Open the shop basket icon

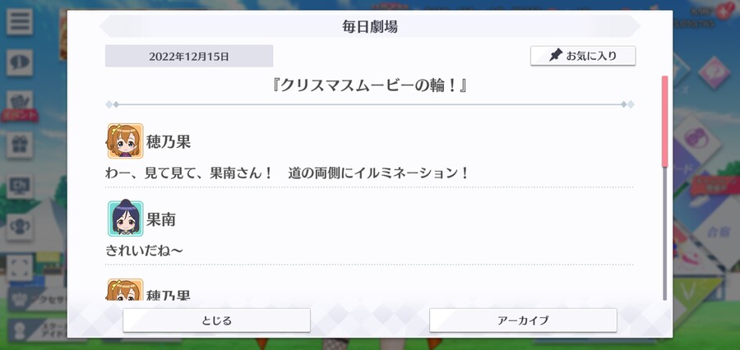pos(20,103)
